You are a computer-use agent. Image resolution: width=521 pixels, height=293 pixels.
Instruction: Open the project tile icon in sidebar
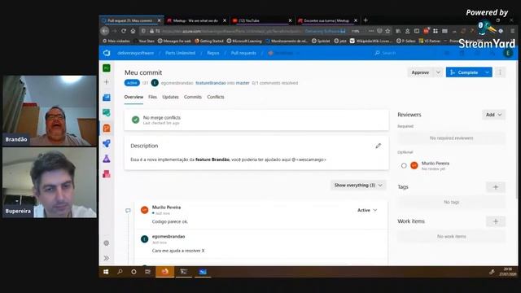(107, 68)
